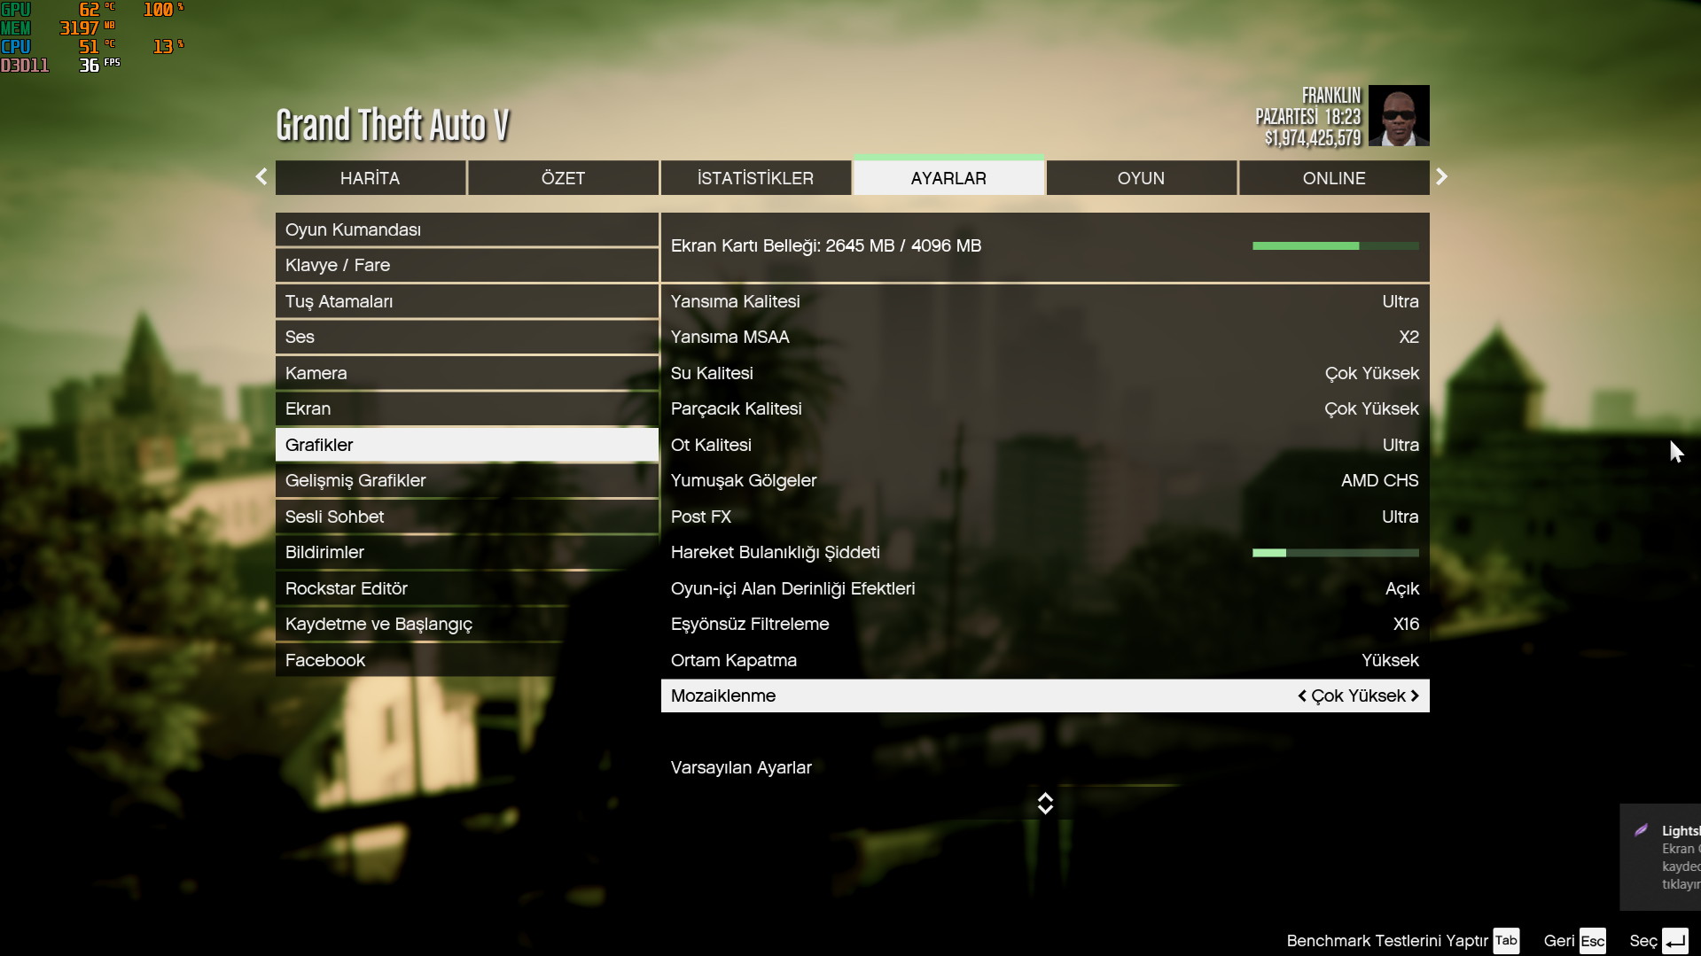Click the Lightshot notification text
1701x956 pixels.
pos(1681,858)
